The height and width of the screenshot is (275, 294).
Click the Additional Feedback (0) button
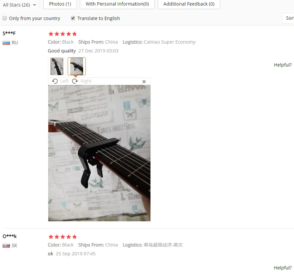point(189,4)
